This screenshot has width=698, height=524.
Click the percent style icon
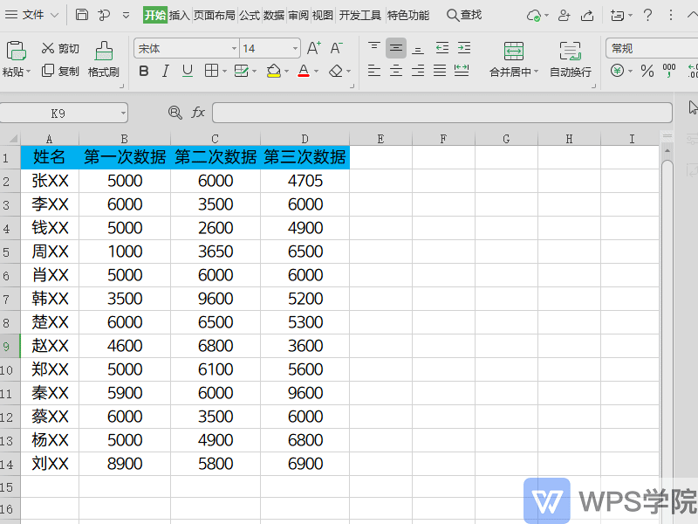tap(647, 72)
